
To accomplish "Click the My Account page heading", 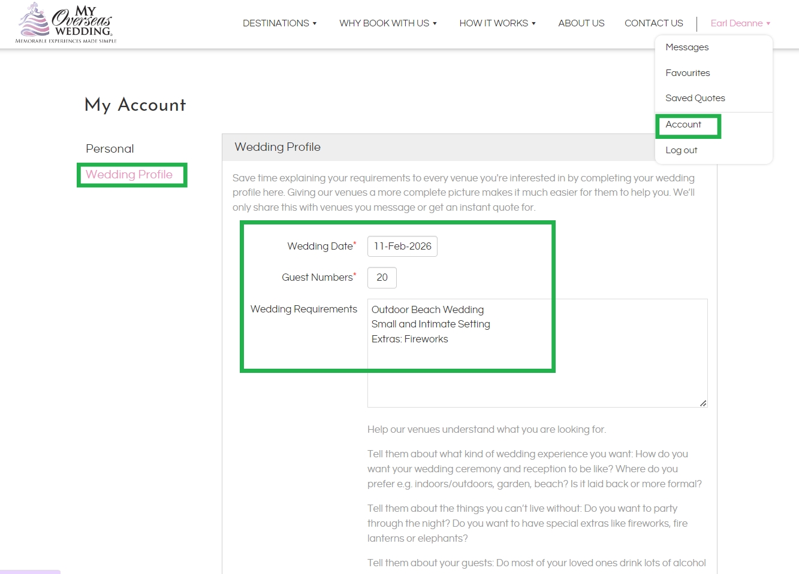I will (135, 105).
